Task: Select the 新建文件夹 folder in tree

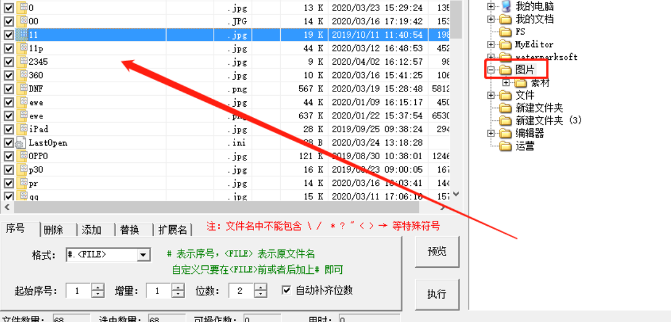Action: (x=539, y=108)
